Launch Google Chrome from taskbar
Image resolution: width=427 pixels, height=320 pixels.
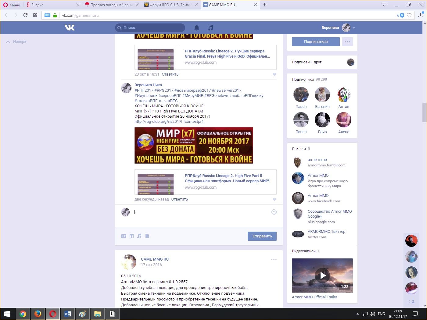click(23, 314)
